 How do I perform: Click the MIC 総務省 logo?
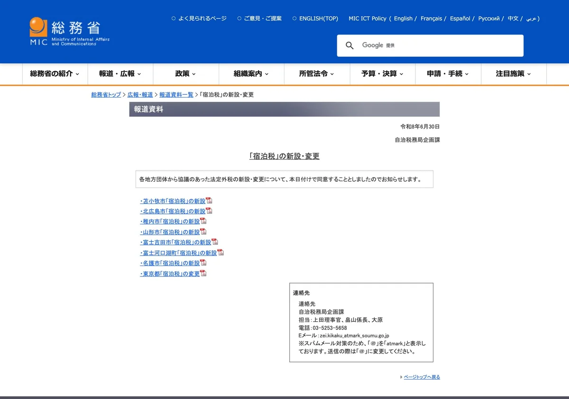point(69,31)
